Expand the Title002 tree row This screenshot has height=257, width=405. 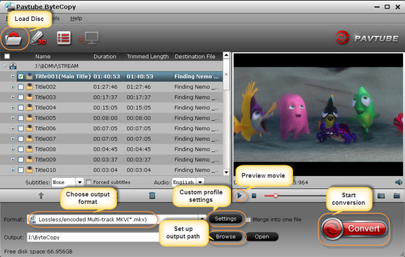(x=12, y=87)
